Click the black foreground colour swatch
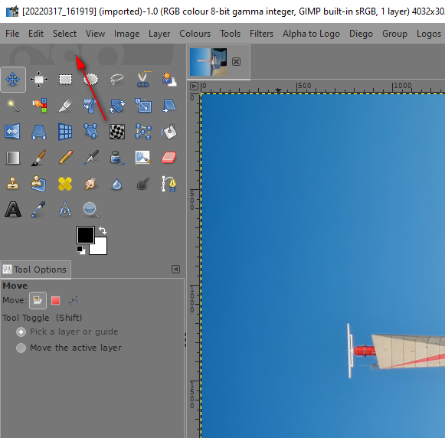Image resolution: width=445 pixels, height=438 pixels. point(86,235)
